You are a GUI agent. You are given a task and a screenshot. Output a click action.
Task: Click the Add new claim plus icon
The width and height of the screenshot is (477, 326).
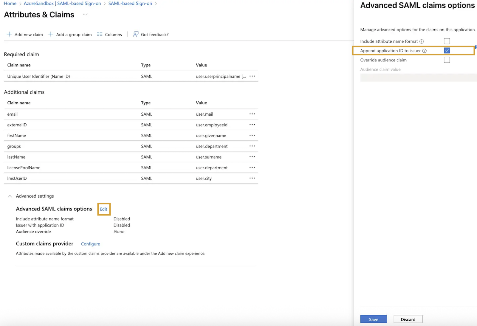point(9,34)
